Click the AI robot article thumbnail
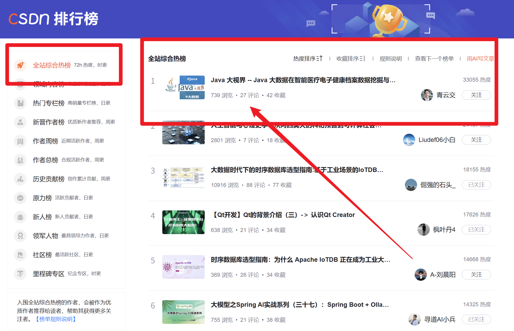 click(x=183, y=132)
